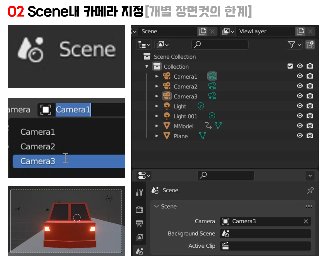Viewport: 319px width, 256px height.
Task: Expand the Camera1 tree row
Action: pyautogui.click(x=157, y=76)
